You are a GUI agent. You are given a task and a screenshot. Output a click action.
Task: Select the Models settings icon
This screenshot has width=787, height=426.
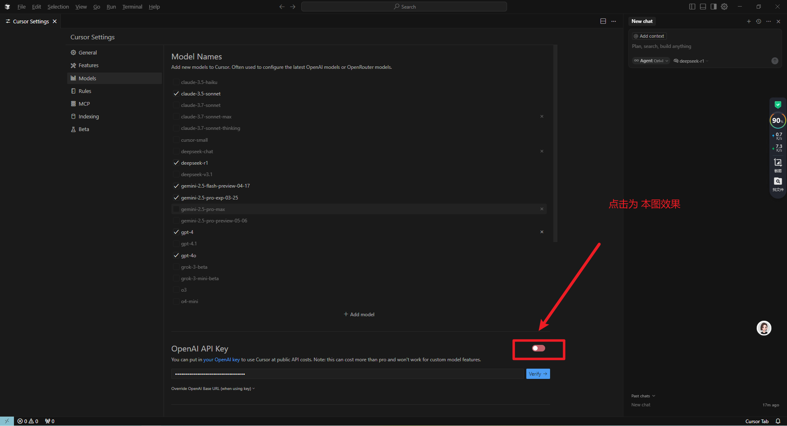[73, 78]
